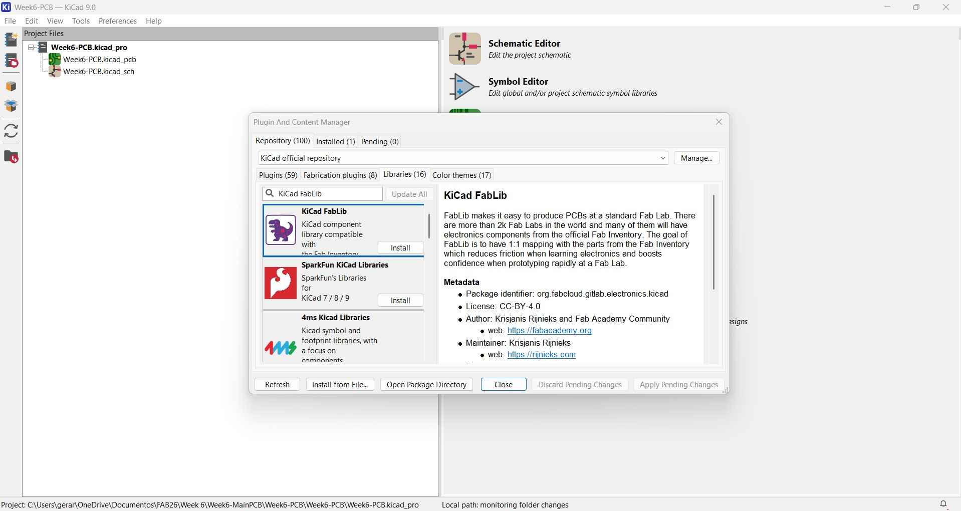Select Week6-PCB.kicad_pro in the project tree

89,48
